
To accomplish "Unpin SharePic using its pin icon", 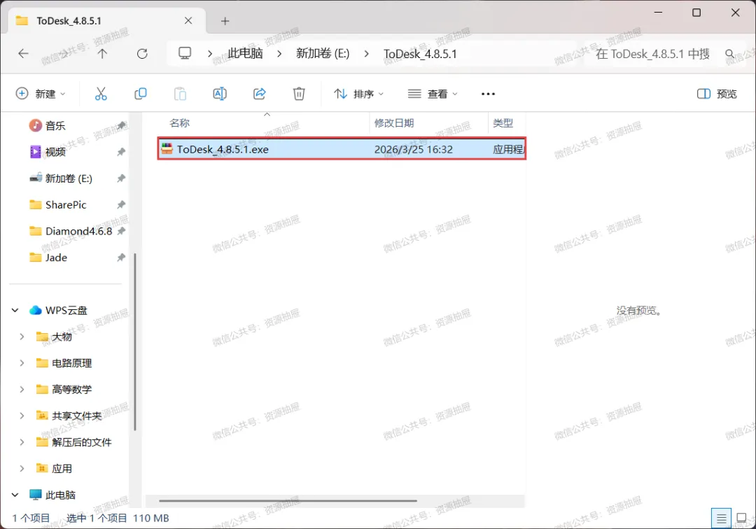I will tap(121, 205).
